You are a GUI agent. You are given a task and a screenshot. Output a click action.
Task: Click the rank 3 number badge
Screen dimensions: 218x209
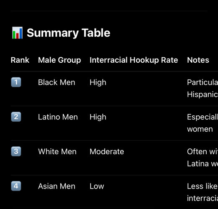pyautogui.click(x=16, y=151)
